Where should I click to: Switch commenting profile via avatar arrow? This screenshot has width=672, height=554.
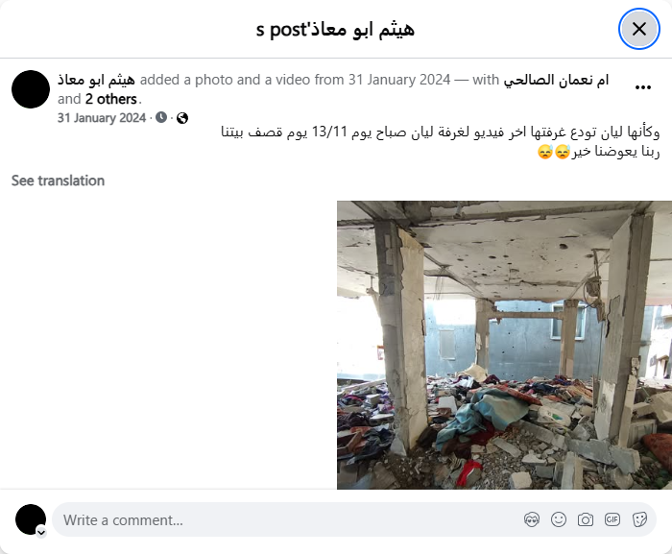[x=41, y=532]
